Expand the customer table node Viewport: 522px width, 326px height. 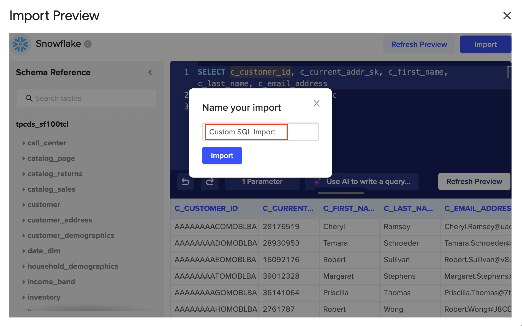[x=24, y=205]
